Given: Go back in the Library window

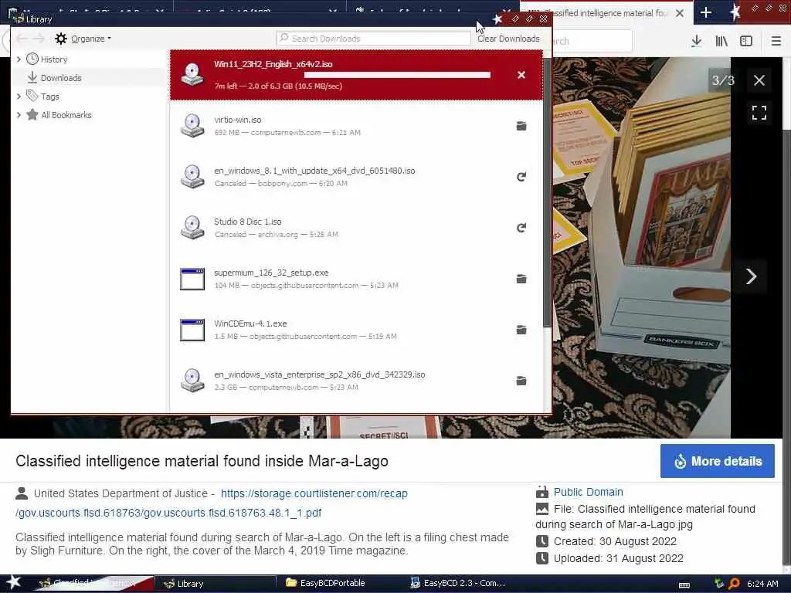Looking at the screenshot, I should 22,39.
